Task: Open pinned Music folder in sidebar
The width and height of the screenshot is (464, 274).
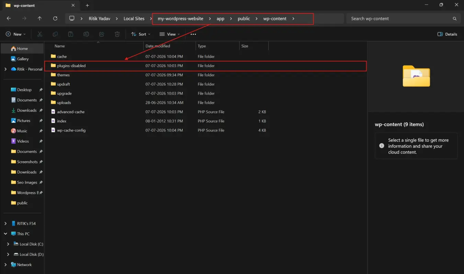Action: (x=22, y=131)
